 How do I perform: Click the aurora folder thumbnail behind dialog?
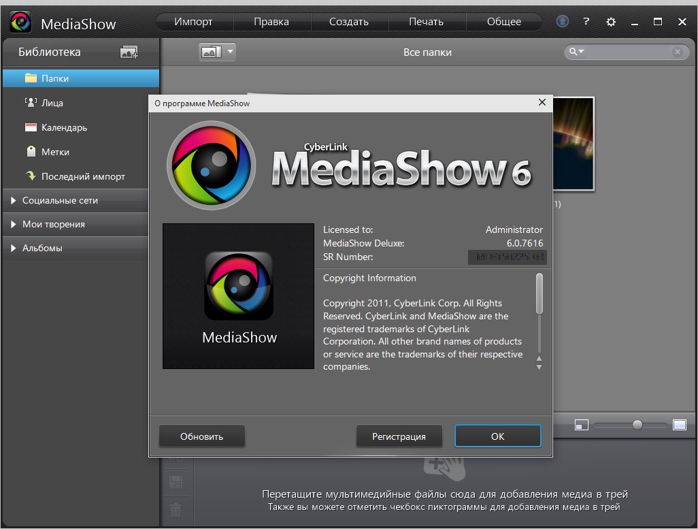[x=573, y=144]
